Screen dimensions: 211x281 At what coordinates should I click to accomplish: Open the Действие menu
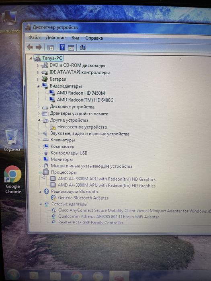click(x=55, y=38)
